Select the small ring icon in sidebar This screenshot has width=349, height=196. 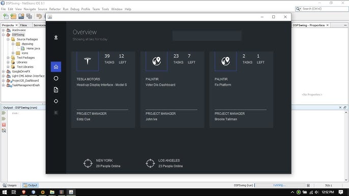[x=56, y=101]
